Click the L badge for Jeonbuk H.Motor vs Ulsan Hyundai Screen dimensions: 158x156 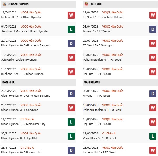tap(71, 29)
